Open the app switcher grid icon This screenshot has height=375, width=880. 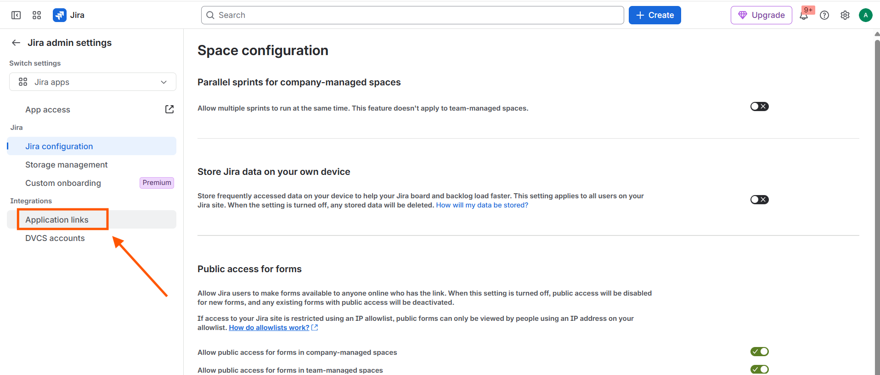(x=37, y=15)
